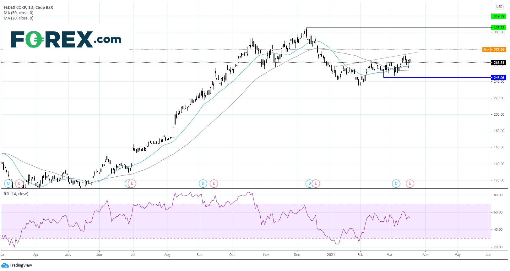Click the FEDEX CORP symbol title
The width and height of the screenshot is (510, 271).
pos(15,7)
